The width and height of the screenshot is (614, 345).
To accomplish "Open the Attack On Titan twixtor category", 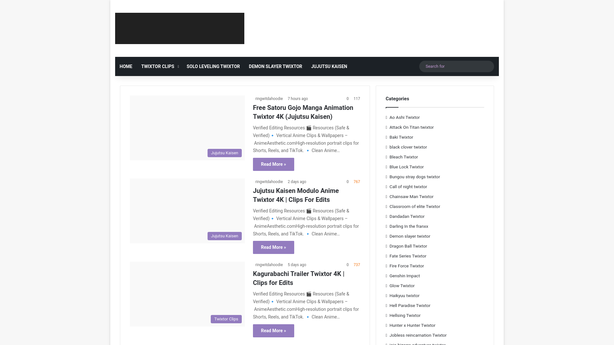I will 412,127.
